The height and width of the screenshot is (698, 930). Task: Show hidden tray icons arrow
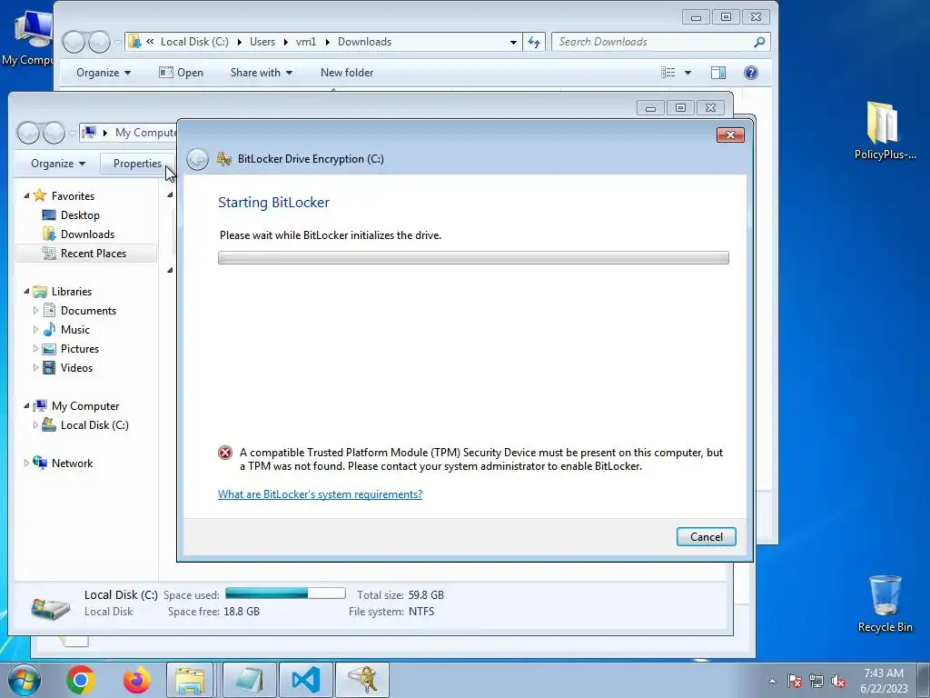[x=772, y=682]
